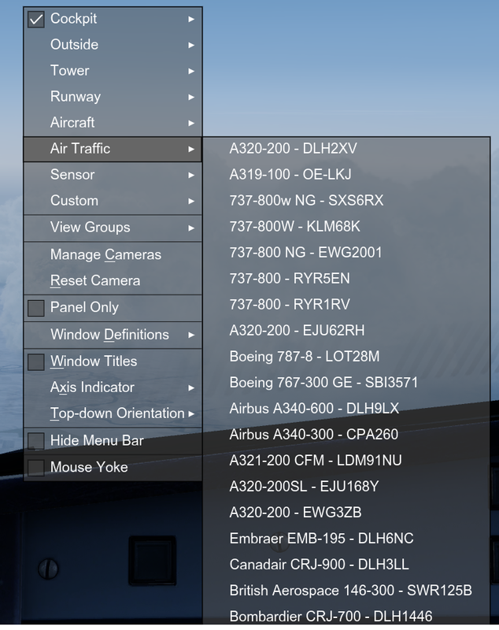The height and width of the screenshot is (630, 499).
Task: Select traffic A320-200 - EWG3ZB
Action: pos(346,513)
